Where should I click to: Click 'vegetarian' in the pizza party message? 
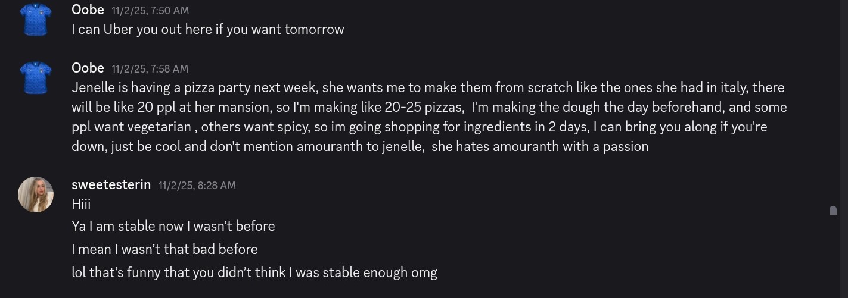159,127
